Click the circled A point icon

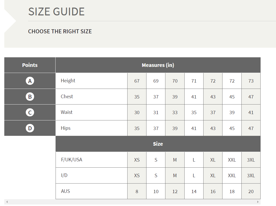pyautogui.click(x=30, y=81)
